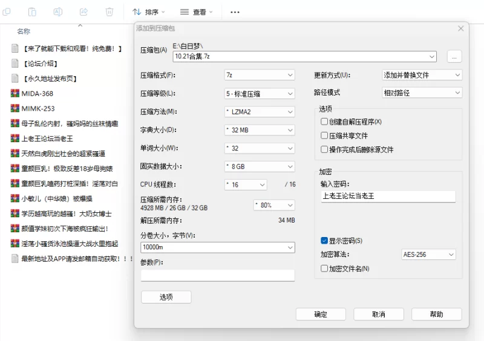Click the trash delete icon in toolbar
Viewport: 484px width, 341px height.
pos(109,11)
